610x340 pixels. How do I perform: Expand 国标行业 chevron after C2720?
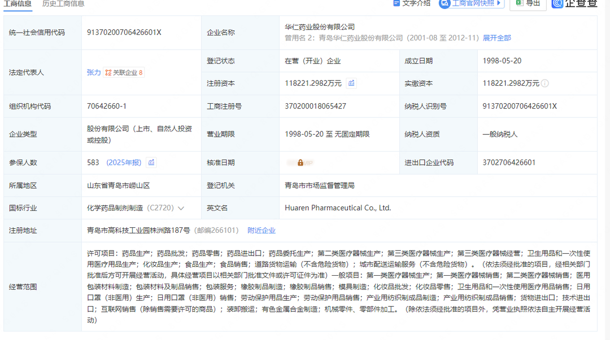[x=181, y=208]
